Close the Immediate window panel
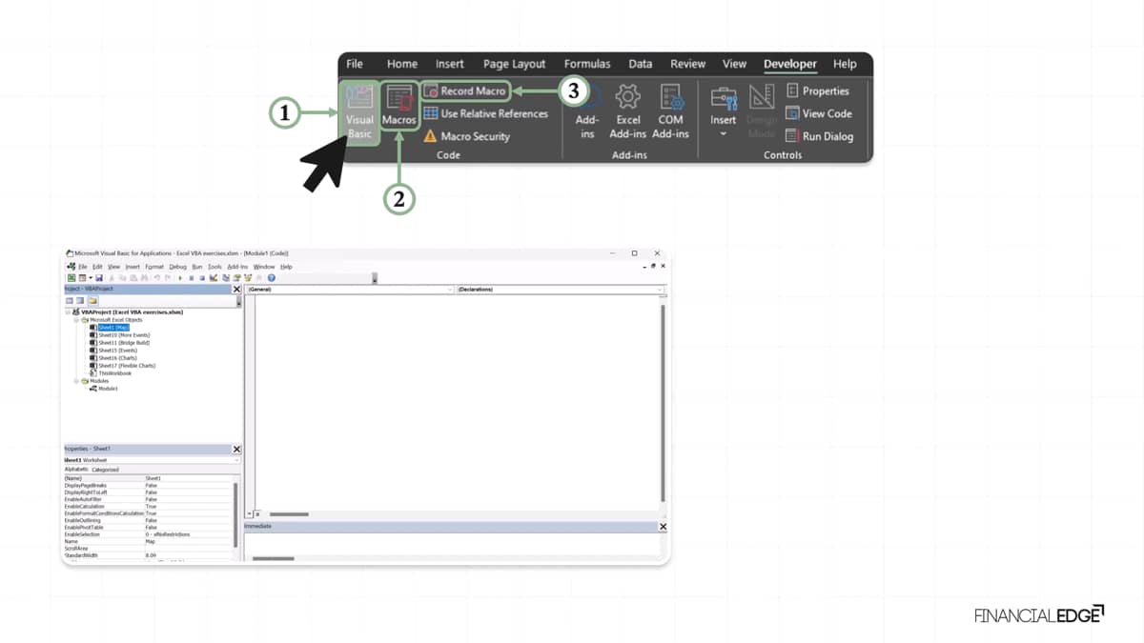1144x643 pixels. [664, 527]
